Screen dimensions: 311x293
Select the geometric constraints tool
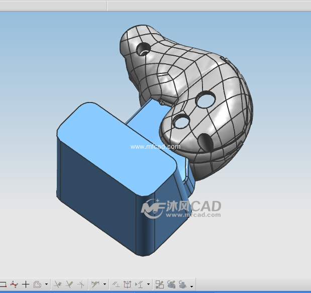tap(116, 284)
